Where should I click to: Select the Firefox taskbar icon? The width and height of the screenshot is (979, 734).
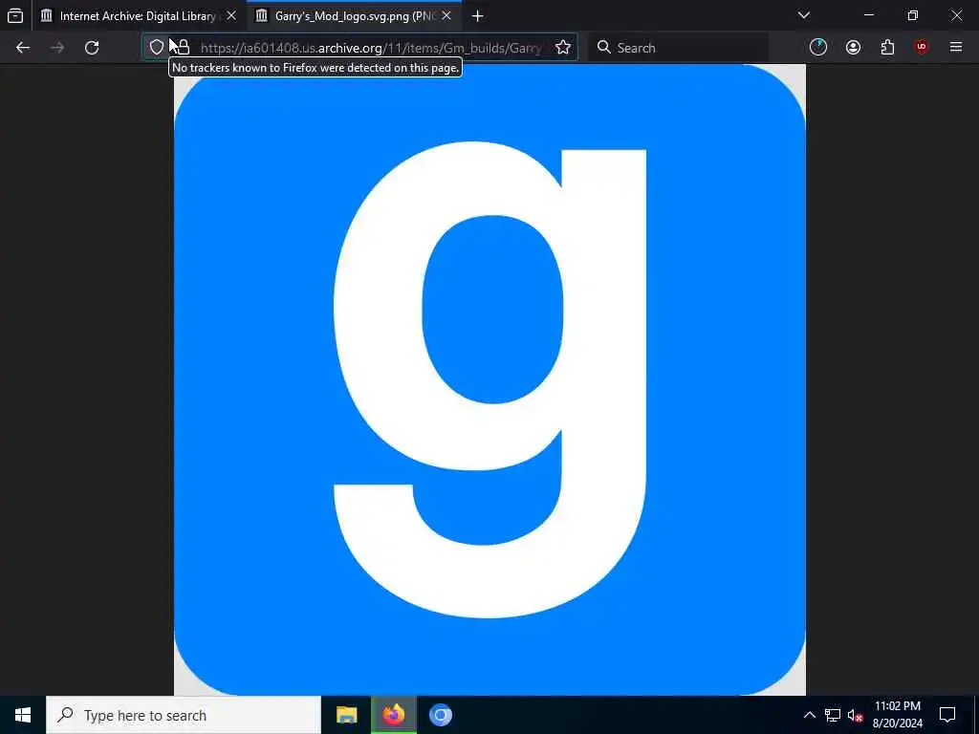pyautogui.click(x=394, y=715)
